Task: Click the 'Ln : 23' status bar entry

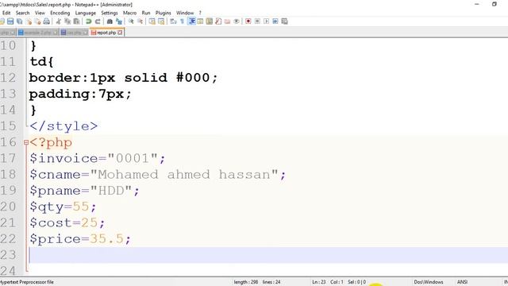Action: click(x=319, y=282)
